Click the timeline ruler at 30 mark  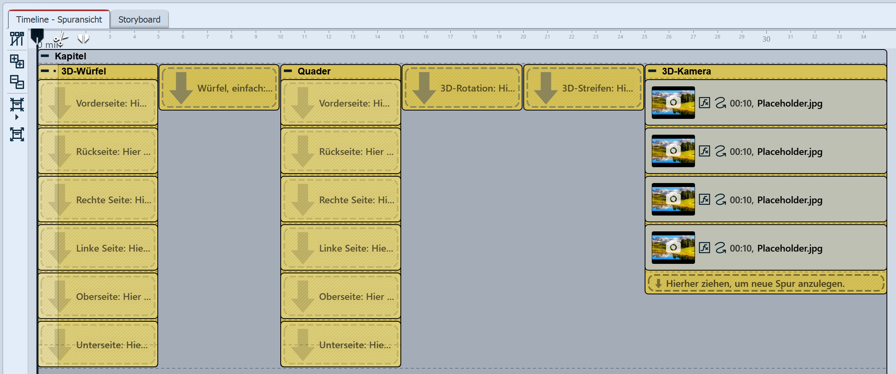[x=766, y=38]
